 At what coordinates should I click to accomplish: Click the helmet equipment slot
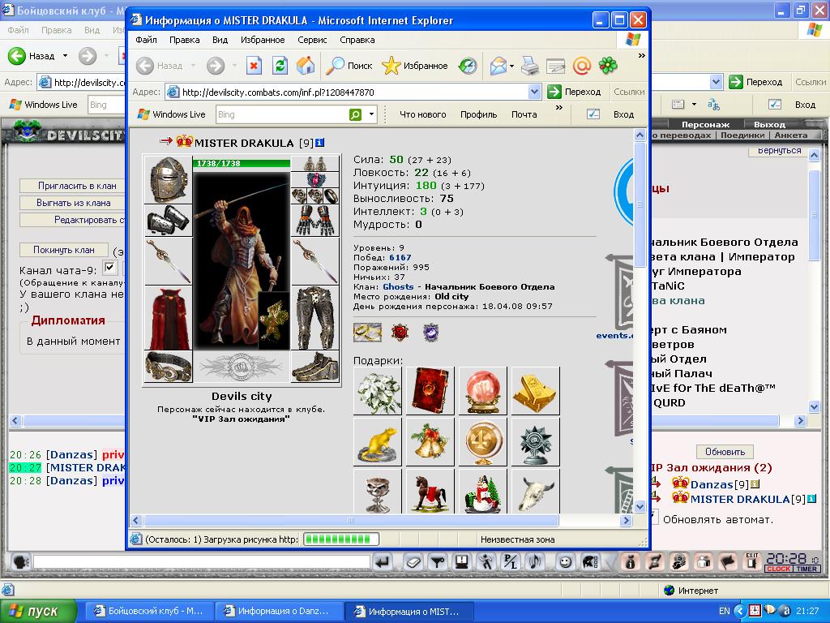click(169, 179)
